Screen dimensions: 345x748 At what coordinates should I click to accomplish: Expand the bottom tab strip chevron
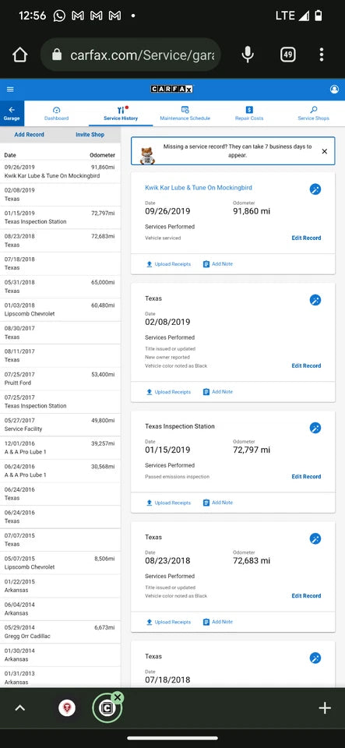tap(19, 708)
